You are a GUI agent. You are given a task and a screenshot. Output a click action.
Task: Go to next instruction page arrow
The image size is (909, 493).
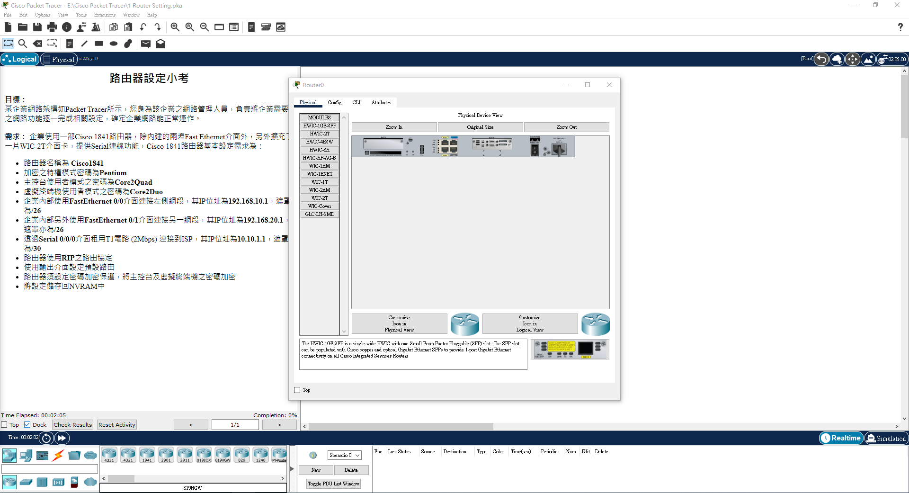pyautogui.click(x=279, y=425)
